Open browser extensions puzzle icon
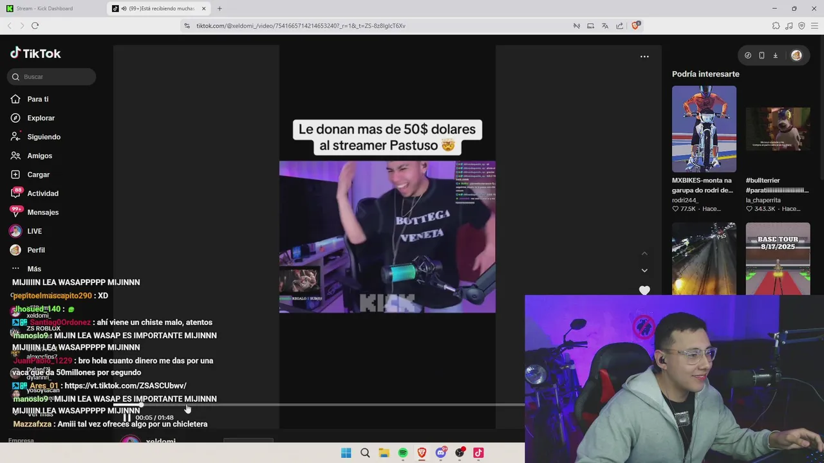 (776, 26)
